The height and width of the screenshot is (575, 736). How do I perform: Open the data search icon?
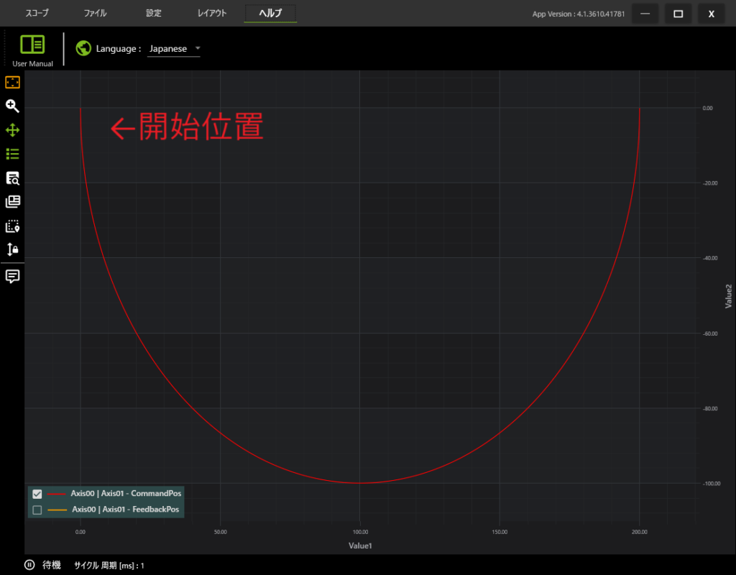click(x=12, y=178)
